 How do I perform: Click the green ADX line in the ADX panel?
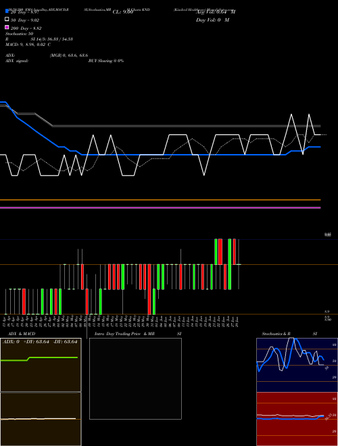[x=39, y=359]
